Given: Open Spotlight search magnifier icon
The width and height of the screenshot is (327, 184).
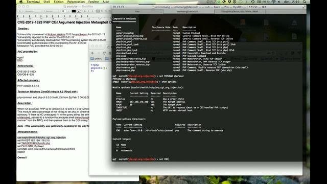Looking at the screenshot, I should 305,2.
